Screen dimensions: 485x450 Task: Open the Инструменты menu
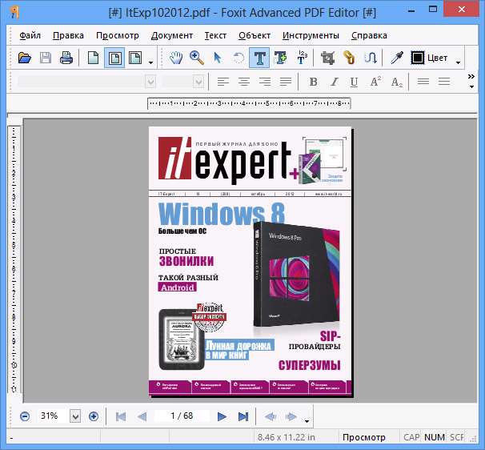(x=311, y=35)
